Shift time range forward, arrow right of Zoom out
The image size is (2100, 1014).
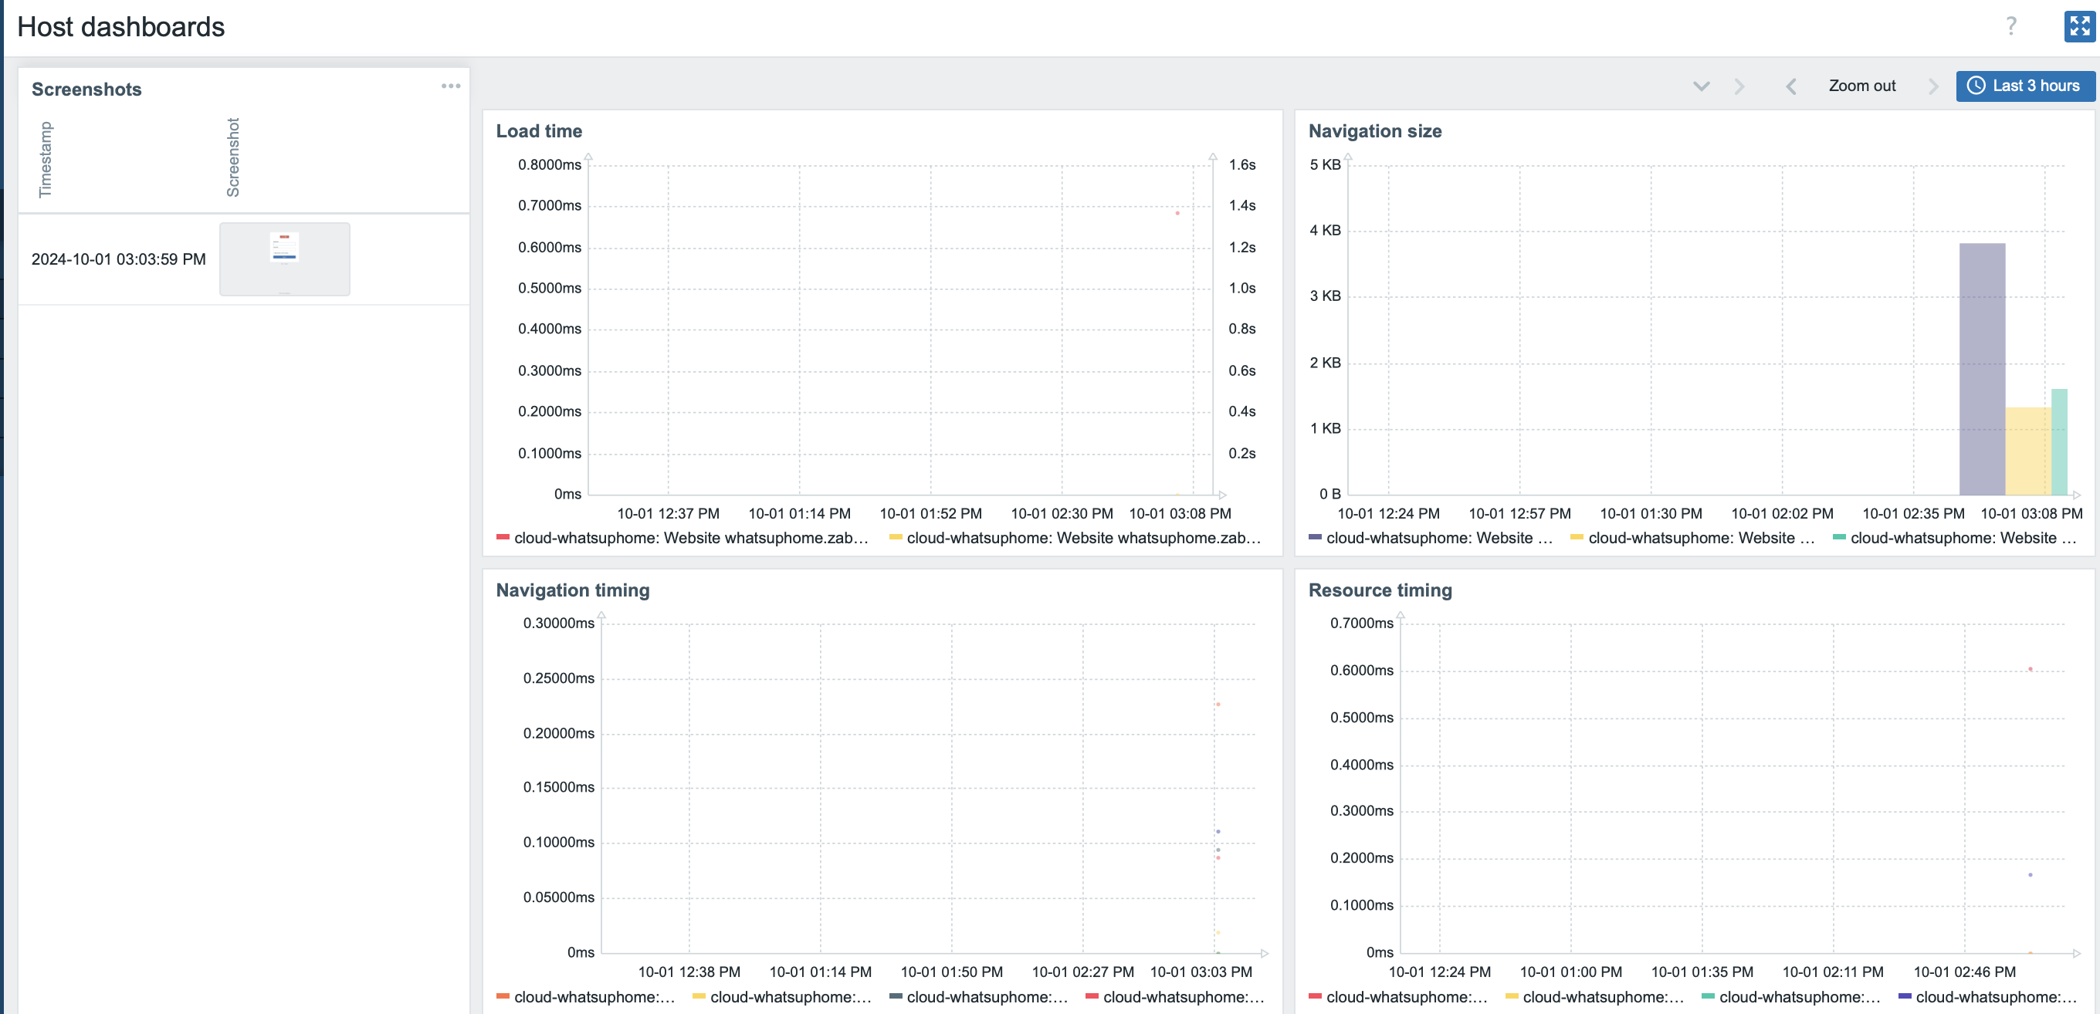click(1933, 86)
